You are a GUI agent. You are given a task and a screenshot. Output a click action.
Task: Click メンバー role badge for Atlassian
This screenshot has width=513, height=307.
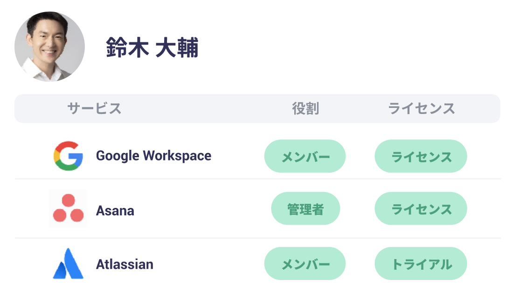(305, 264)
